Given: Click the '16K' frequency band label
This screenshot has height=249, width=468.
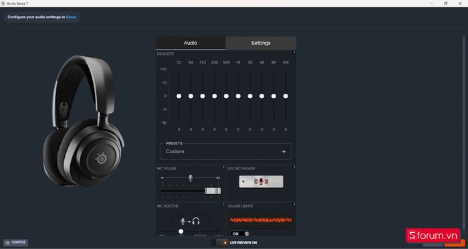Looking at the screenshot, I should 285,62.
